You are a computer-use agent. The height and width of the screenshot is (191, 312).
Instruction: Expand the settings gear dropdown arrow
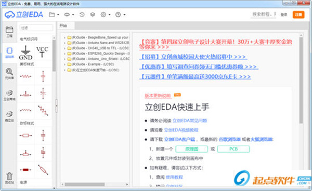point(109,15)
